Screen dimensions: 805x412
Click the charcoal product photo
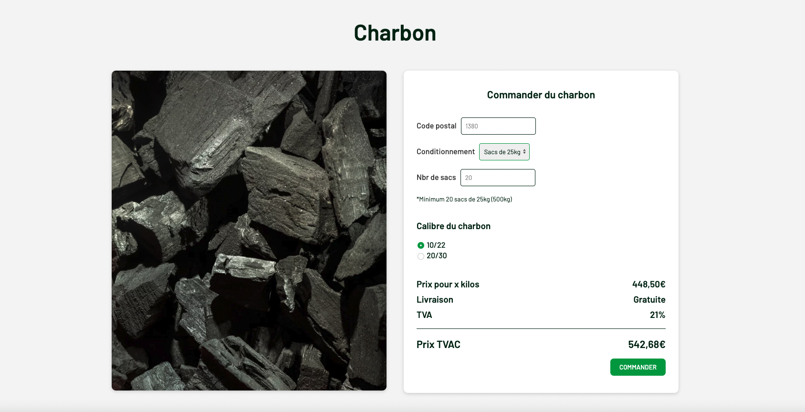[249, 231]
